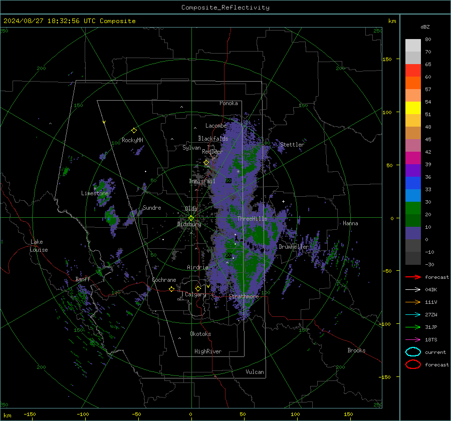Click the Vulcan town label
The image size is (451, 421).
pyautogui.click(x=255, y=372)
